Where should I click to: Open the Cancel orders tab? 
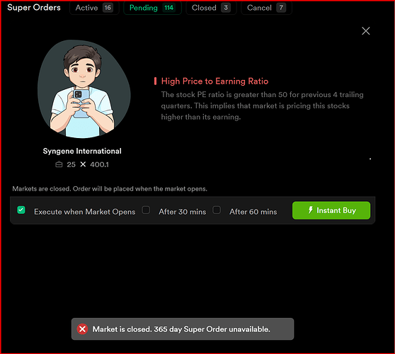(x=267, y=8)
